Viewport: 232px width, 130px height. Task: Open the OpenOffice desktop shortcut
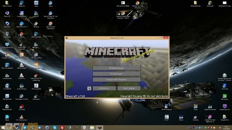(22, 25)
